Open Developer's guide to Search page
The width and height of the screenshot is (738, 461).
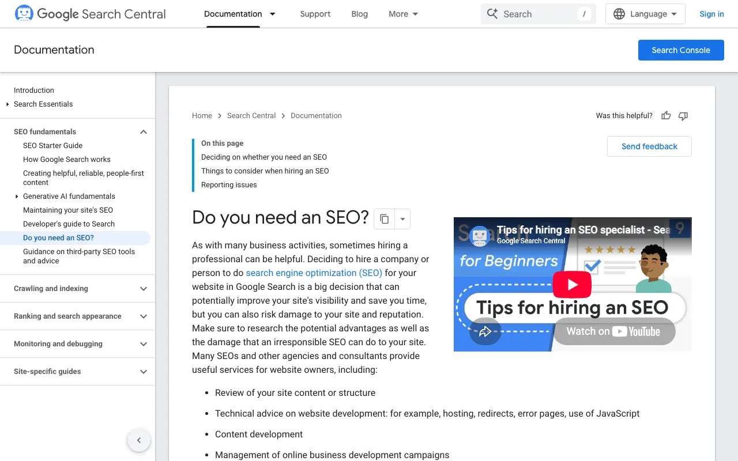[x=69, y=224]
